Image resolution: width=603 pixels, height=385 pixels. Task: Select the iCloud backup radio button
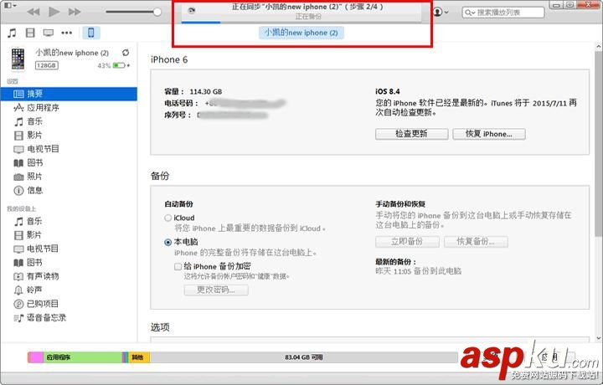(167, 218)
